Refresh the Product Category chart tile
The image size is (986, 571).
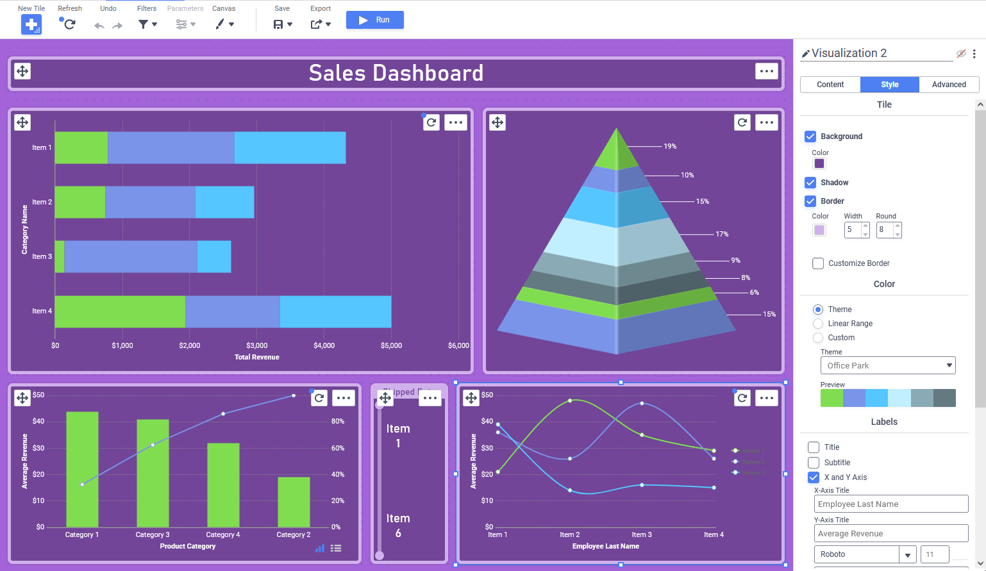point(319,398)
